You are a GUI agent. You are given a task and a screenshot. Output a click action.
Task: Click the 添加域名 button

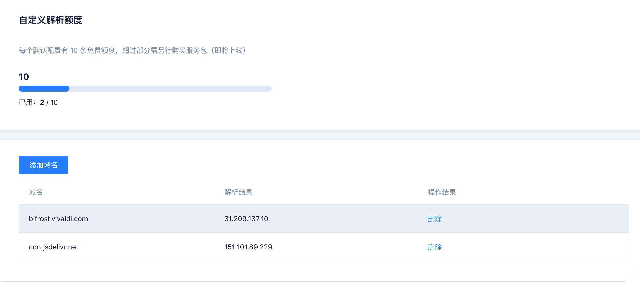click(43, 165)
